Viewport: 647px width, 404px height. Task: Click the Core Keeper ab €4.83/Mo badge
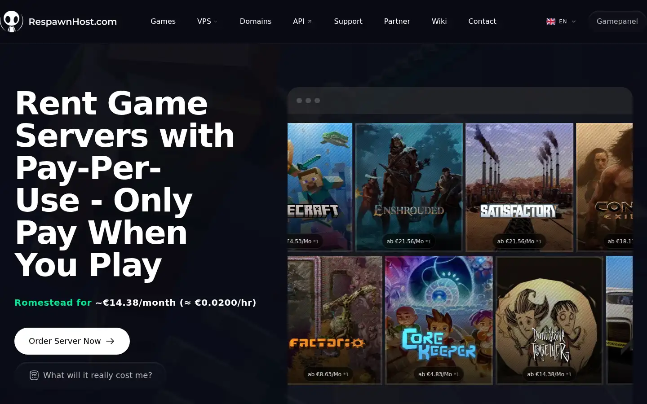[x=439, y=374]
